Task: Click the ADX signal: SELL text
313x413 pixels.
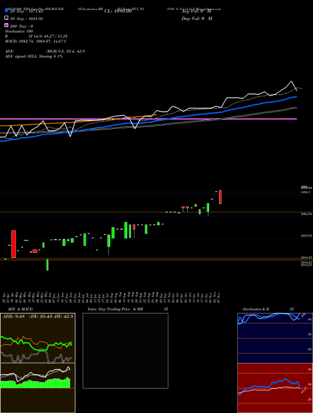Action: pos(34,56)
